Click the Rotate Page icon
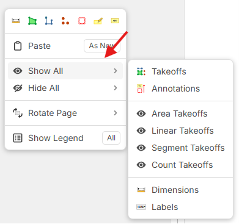The height and width of the screenshot is (224, 239). [x=18, y=113]
